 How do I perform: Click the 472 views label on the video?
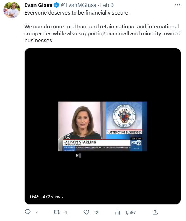pos(53,197)
